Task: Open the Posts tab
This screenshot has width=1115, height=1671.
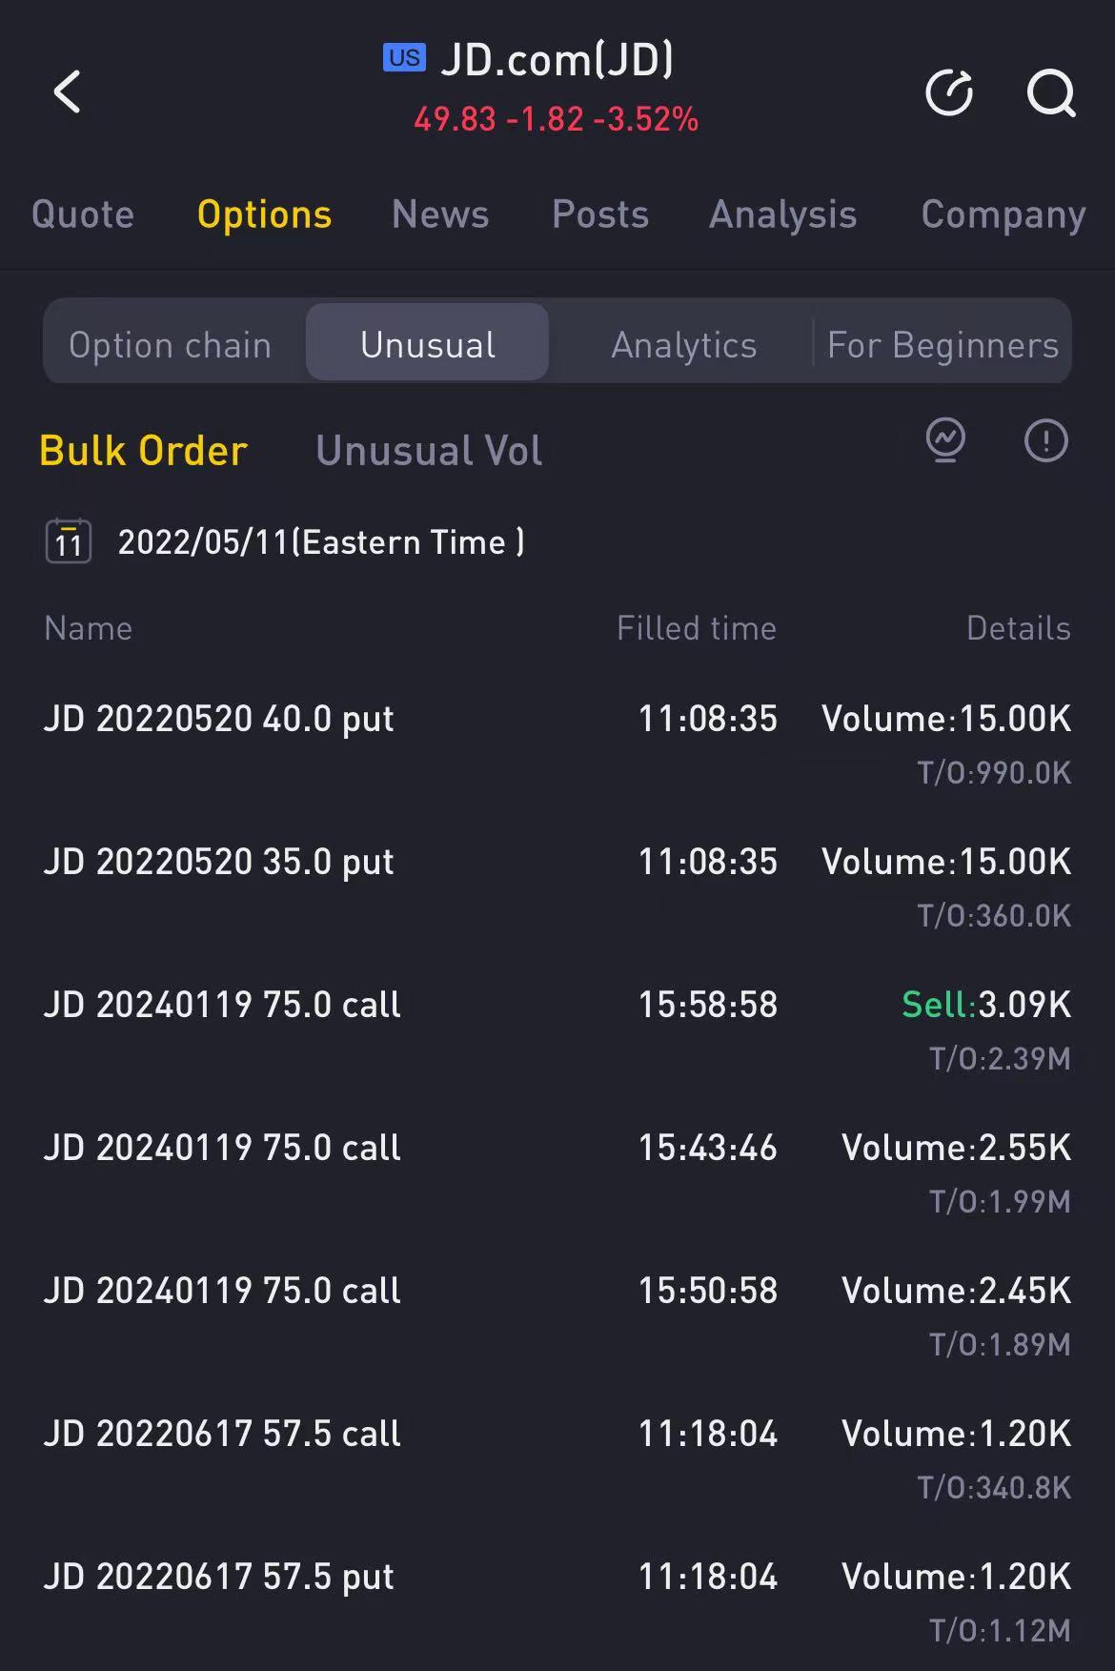Action: tap(600, 214)
